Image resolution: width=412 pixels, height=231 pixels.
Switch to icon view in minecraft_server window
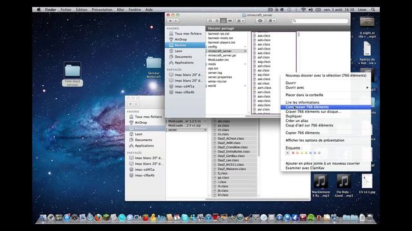(211, 21)
